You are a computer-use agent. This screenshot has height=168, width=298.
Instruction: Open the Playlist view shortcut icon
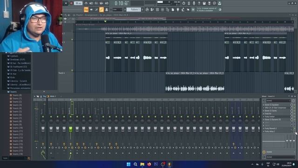click(x=147, y=9)
